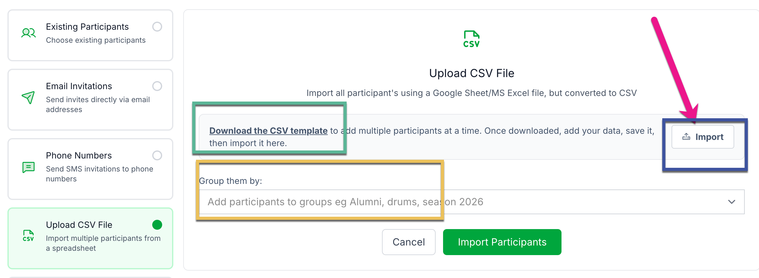Image resolution: width=759 pixels, height=278 pixels.
Task: Click the Phone Numbers SMS message icon
Action: (29, 167)
